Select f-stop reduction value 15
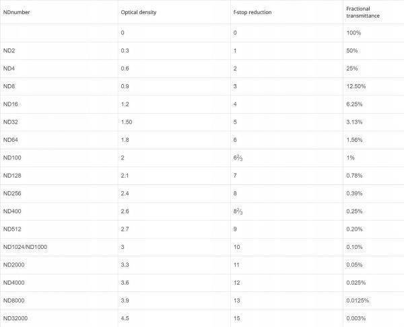This screenshot has width=404, height=327. coord(236,318)
